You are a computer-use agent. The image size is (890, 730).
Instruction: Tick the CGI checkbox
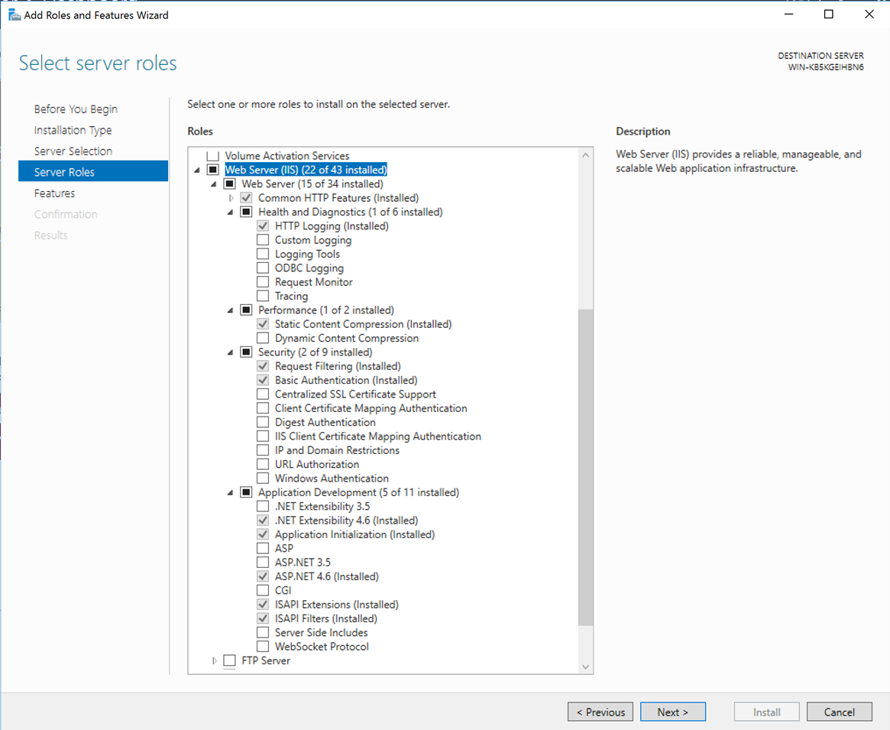tap(263, 590)
